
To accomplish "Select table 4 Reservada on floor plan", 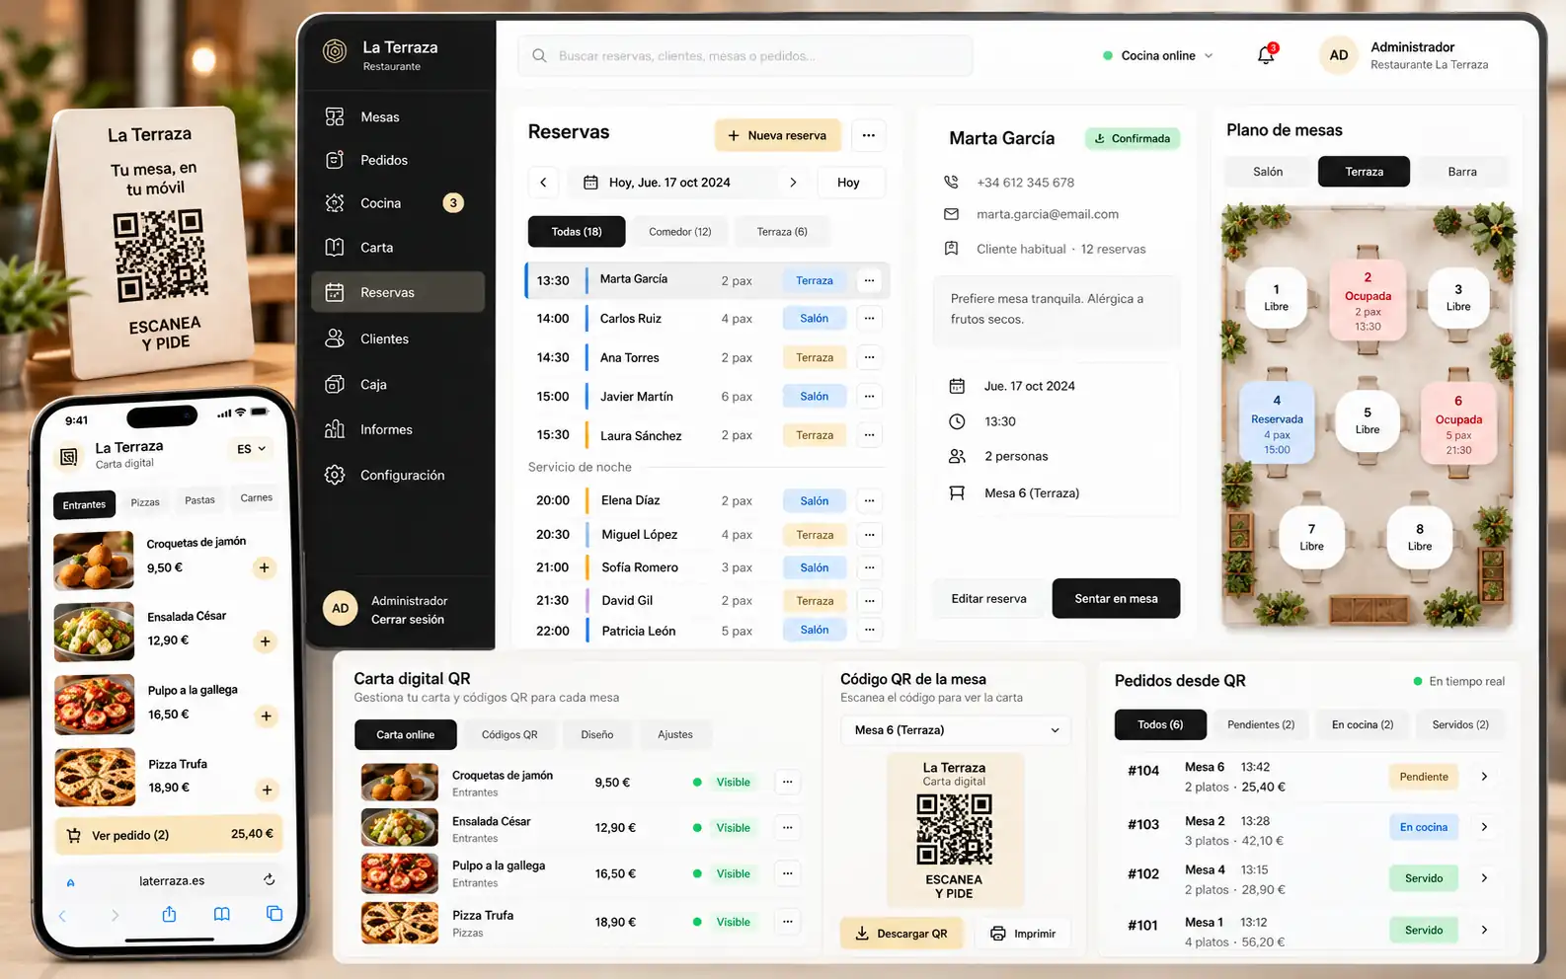I will click(1277, 424).
